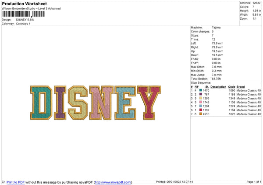The height and width of the screenshot is (185, 263).
Task: Click the 'Colorway 1' value
Action: pos(23,24)
